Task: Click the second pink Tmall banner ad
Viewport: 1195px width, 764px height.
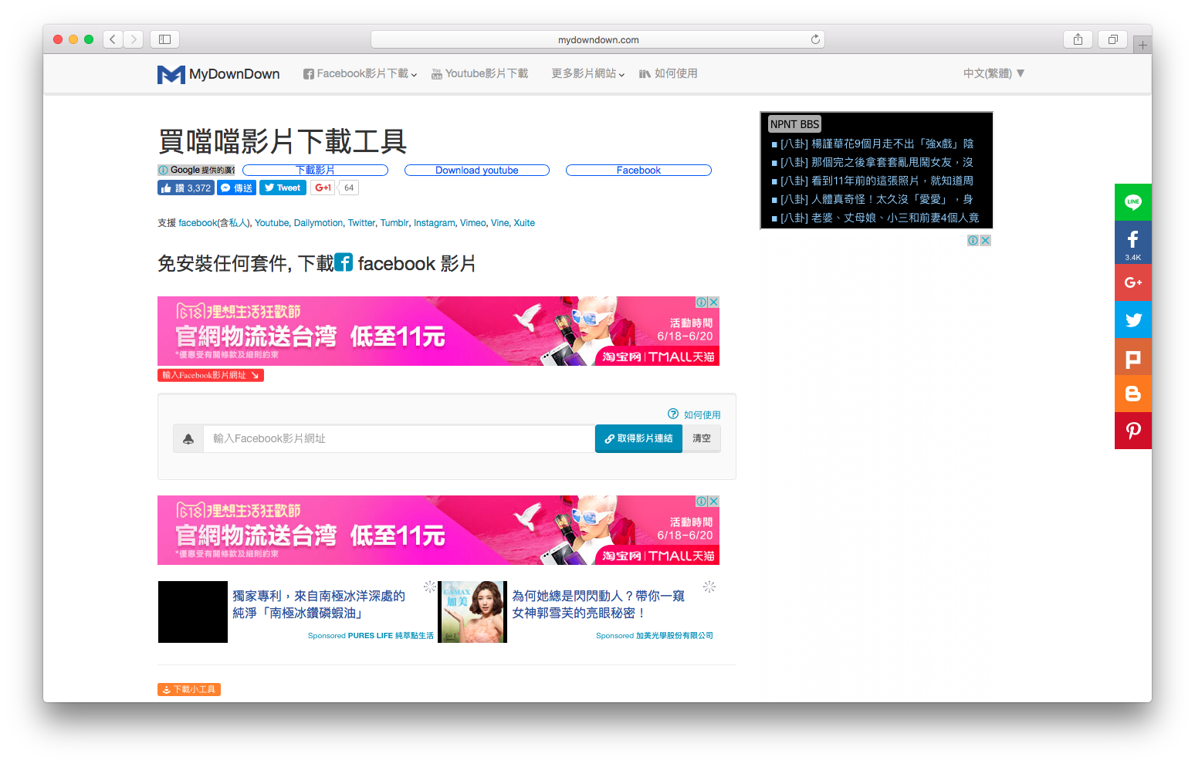Action: pyautogui.click(x=438, y=530)
